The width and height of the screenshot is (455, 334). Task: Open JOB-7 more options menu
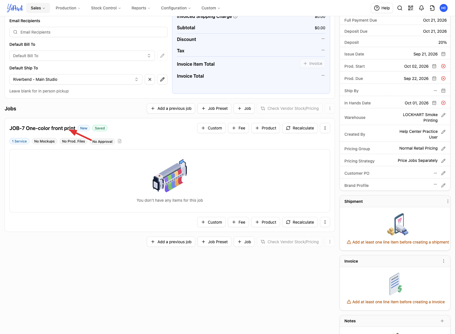point(325,128)
